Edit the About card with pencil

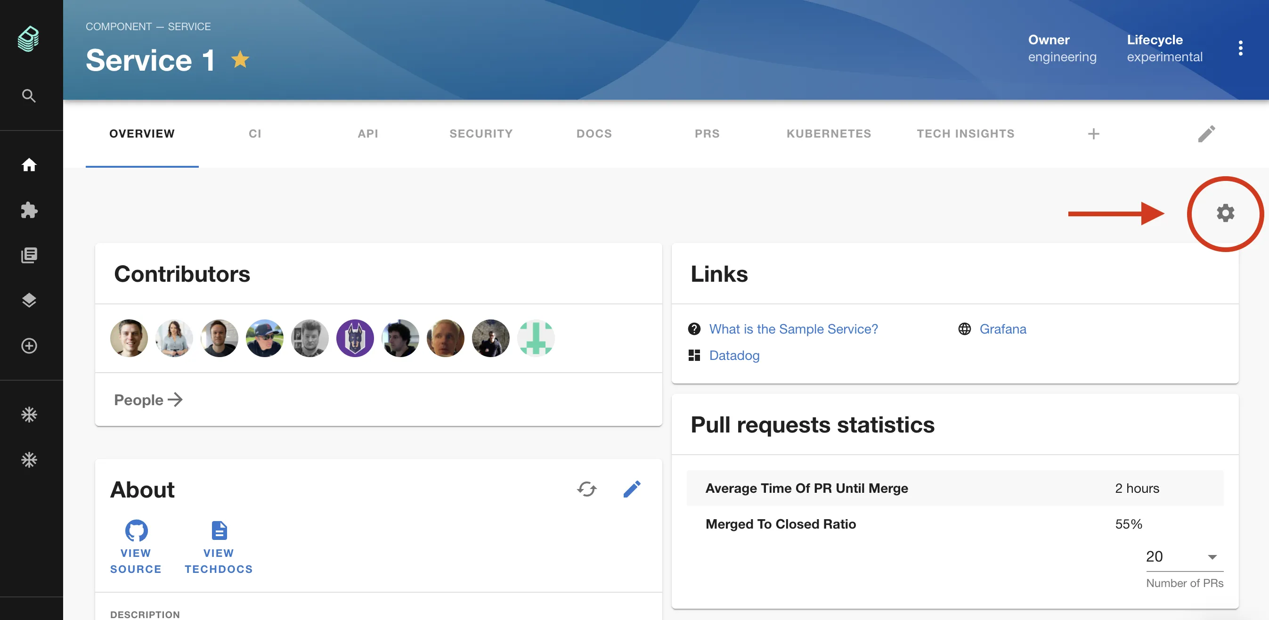coord(632,489)
